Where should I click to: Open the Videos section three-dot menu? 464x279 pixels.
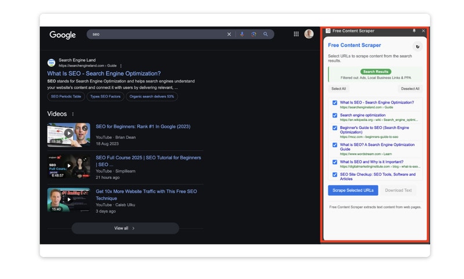[x=73, y=114]
